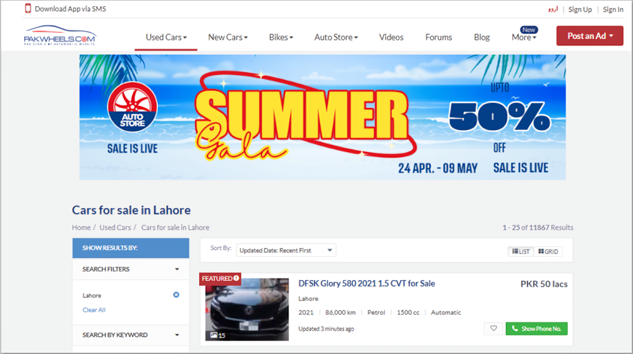The image size is (633, 354).
Task: Expand the Search By Keyword section
Action: pyautogui.click(x=130, y=335)
